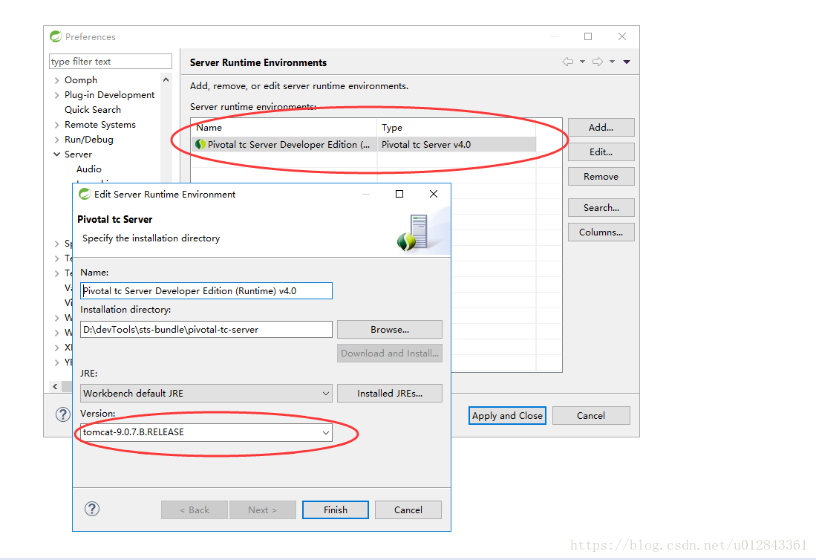This screenshot has height=560, width=816.
Task: Select Quick Search preference page
Action: pos(93,110)
